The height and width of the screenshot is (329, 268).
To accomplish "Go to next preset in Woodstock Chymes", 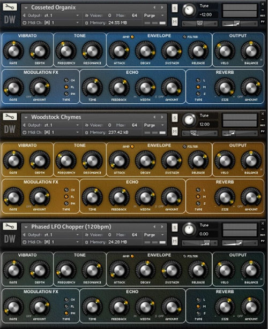I will (x=162, y=117).
